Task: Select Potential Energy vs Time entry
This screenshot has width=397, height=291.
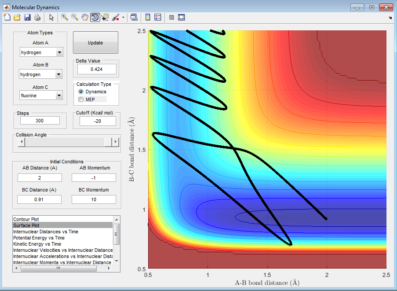Action: pos(39,238)
